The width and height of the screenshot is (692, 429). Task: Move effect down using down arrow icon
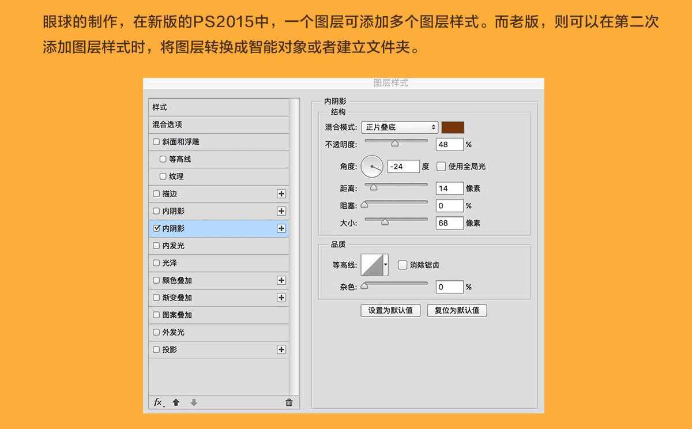tap(193, 403)
